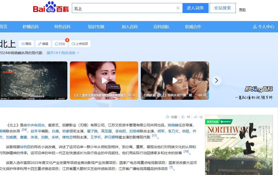Click the thumbs-up like icon
The image size is (278, 175).
[183, 117]
